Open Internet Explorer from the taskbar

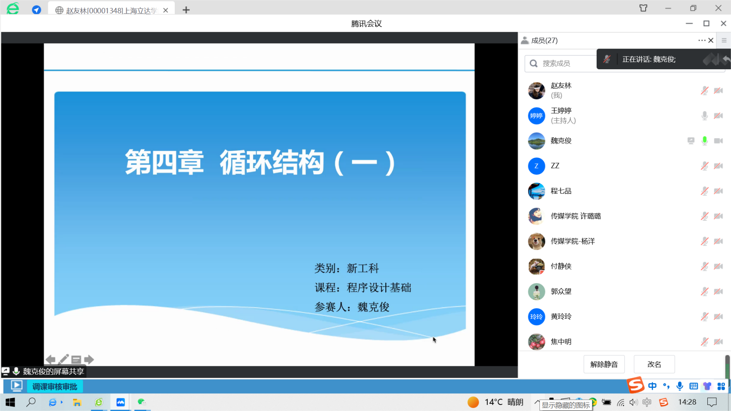click(x=53, y=402)
